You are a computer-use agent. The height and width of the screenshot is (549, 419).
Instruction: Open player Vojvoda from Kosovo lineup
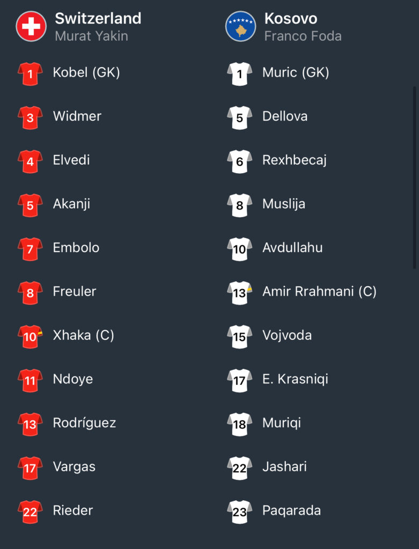pyautogui.click(x=287, y=335)
